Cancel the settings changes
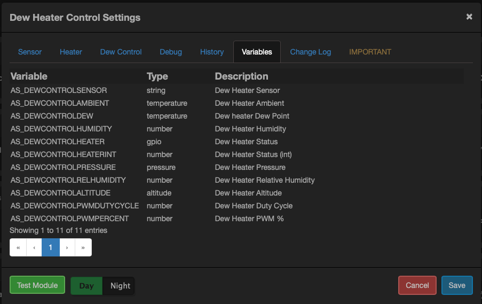Image resolution: width=482 pixels, height=304 pixels. tap(417, 285)
